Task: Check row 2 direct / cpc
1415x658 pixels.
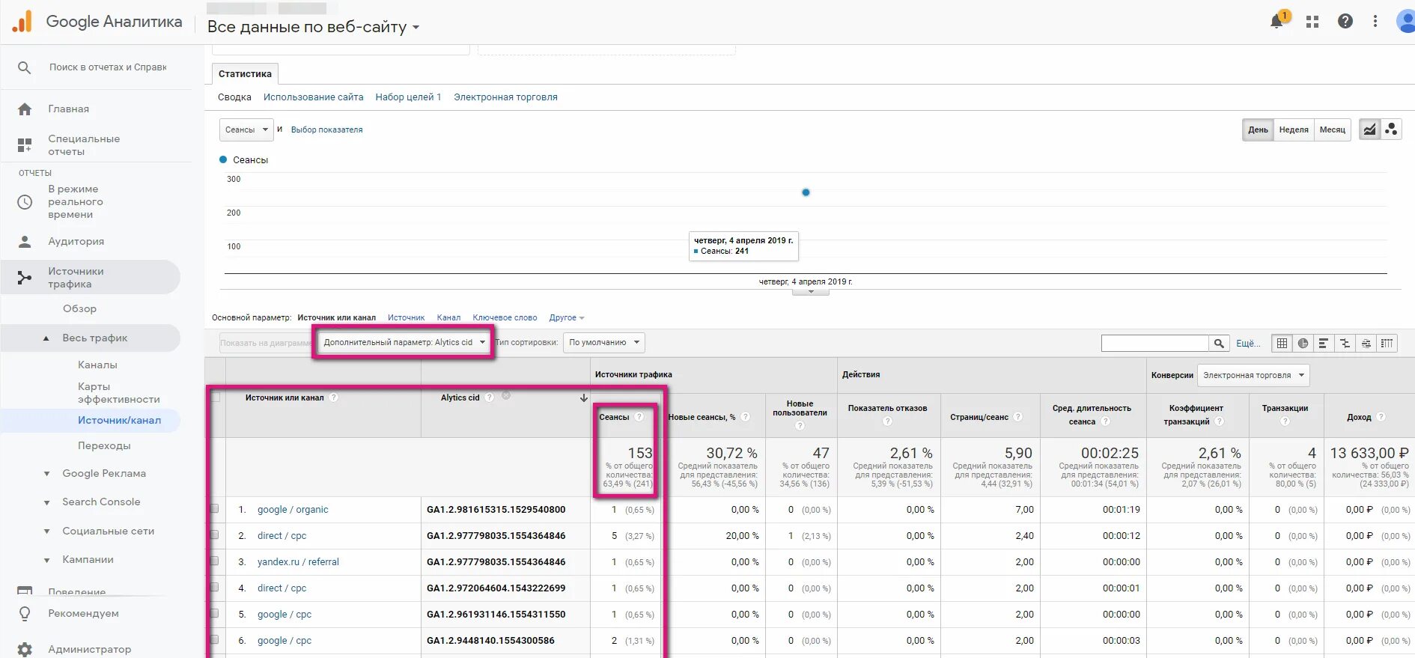Action: coord(215,535)
